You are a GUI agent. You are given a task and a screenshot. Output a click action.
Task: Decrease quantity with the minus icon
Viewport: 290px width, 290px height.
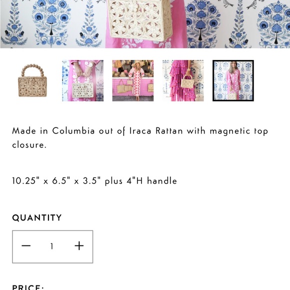point(26,246)
